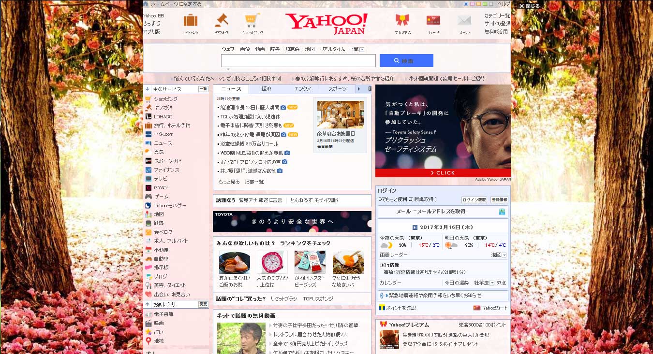The width and height of the screenshot is (653, 354).
Task: Switch to the スポーツ news tab
Action: pos(338,89)
